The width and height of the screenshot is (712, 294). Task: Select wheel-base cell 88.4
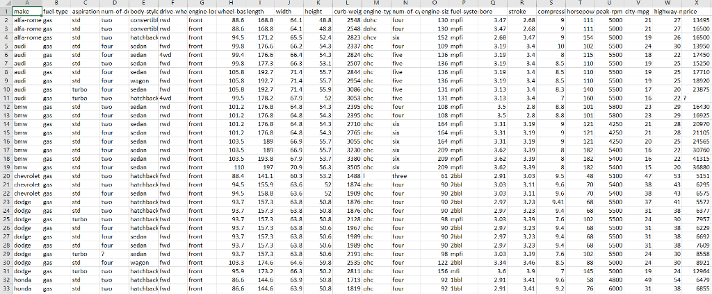click(x=231, y=176)
